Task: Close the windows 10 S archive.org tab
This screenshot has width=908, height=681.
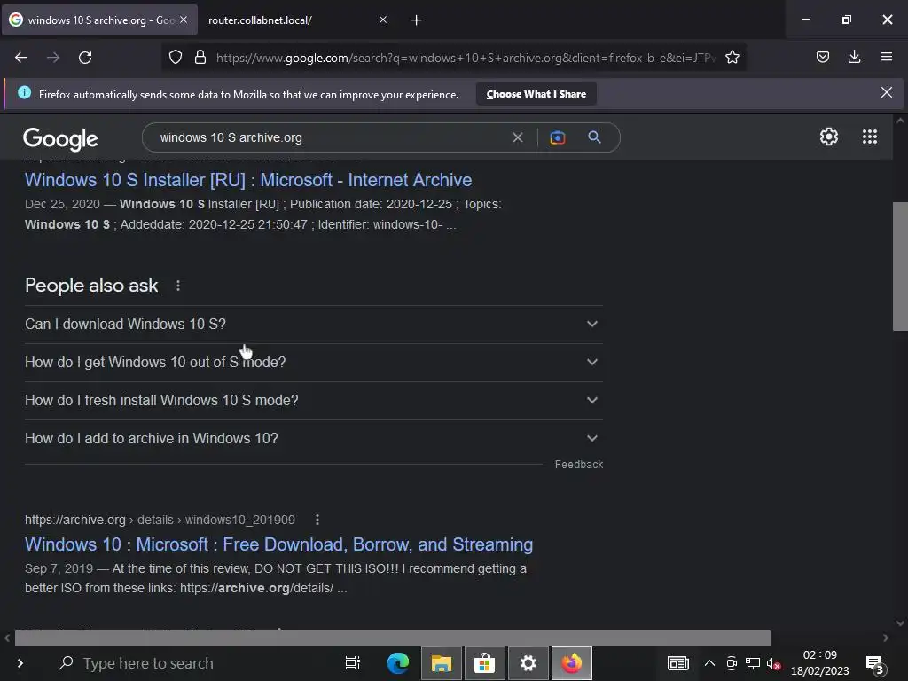Action: point(184,20)
